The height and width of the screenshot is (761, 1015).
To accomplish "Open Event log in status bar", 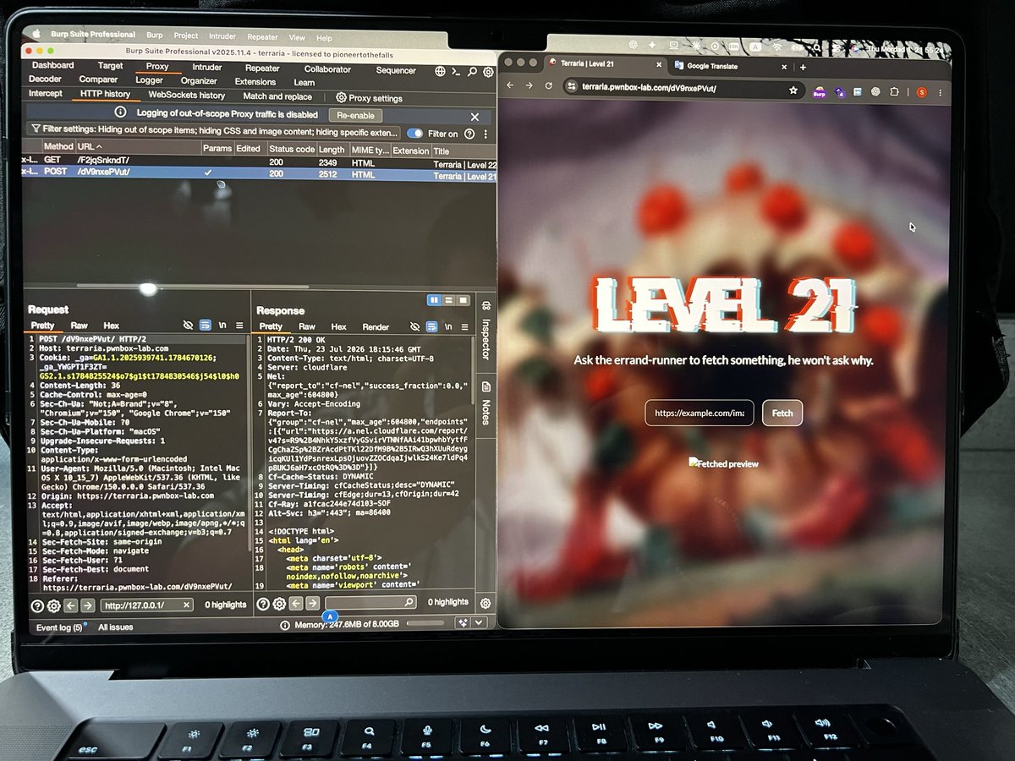I will coord(59,627).
